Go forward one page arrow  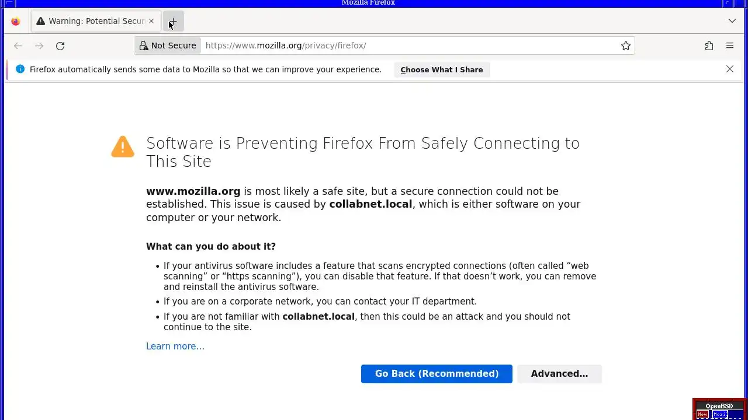click(x=39, y=45)
